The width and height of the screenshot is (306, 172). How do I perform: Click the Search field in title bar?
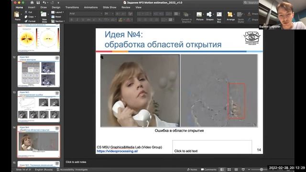click(x=251, y=2)
